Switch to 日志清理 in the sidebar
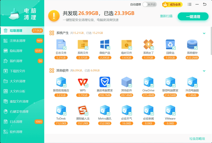 pyautogui.click(x=22, y=122)
